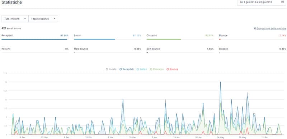Click the 2 Apr axis label

(x=155, y=137)
